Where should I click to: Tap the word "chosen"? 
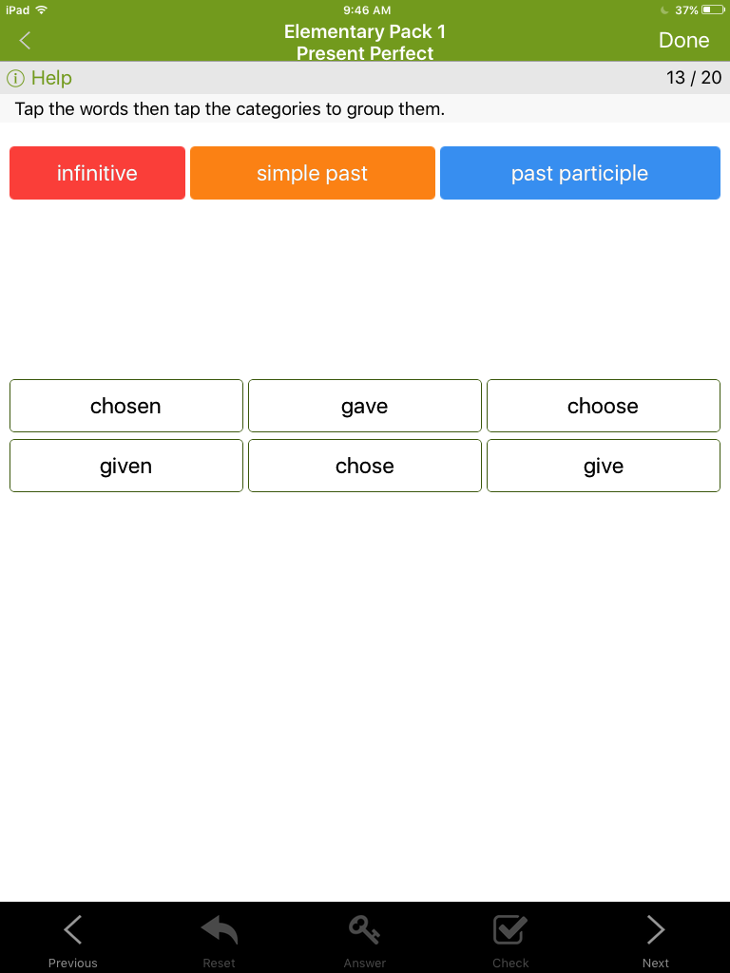click(x=126, y=406)
